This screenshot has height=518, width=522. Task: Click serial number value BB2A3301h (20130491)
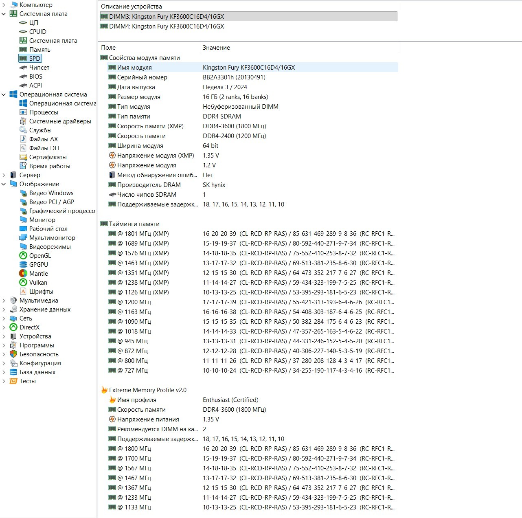pos(234,77)
